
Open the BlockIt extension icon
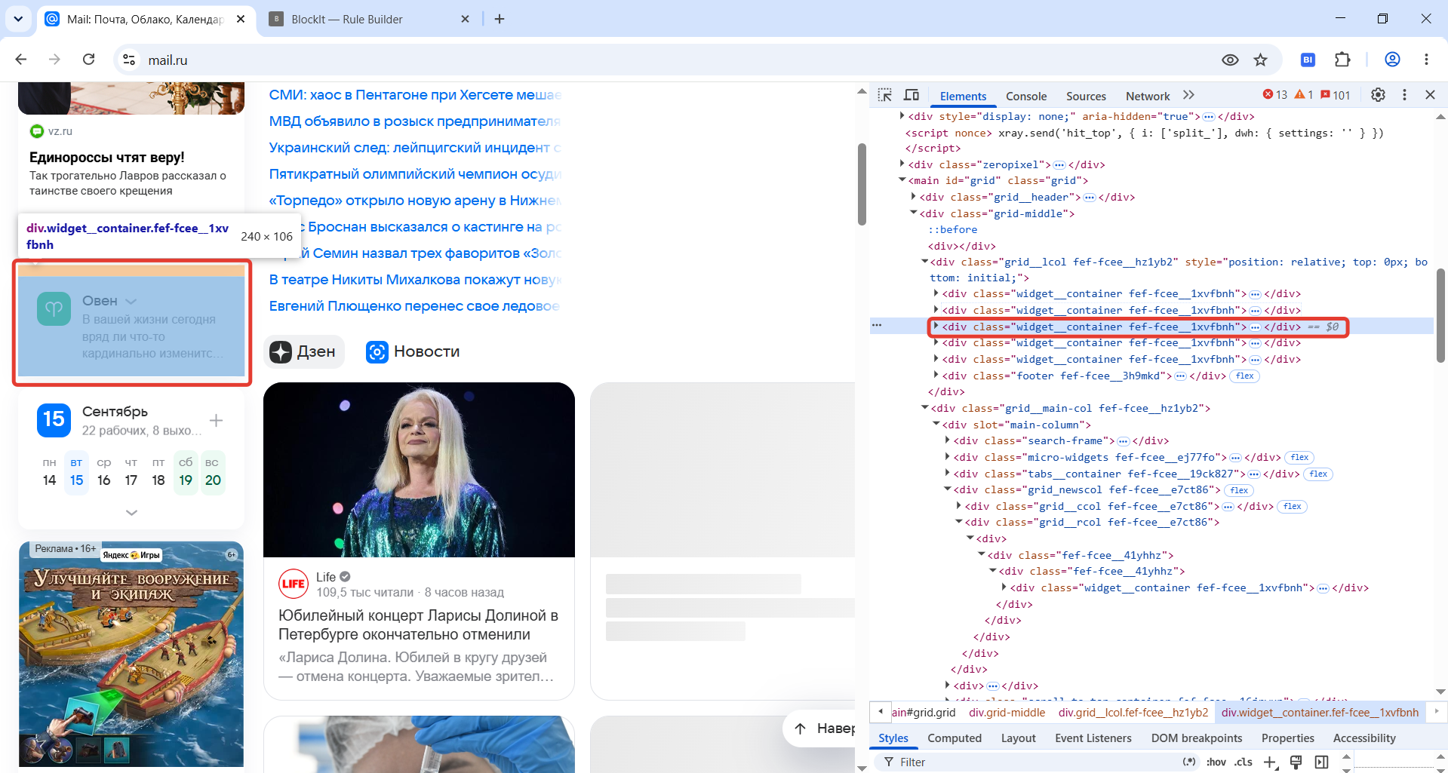tap(1308, 60)
